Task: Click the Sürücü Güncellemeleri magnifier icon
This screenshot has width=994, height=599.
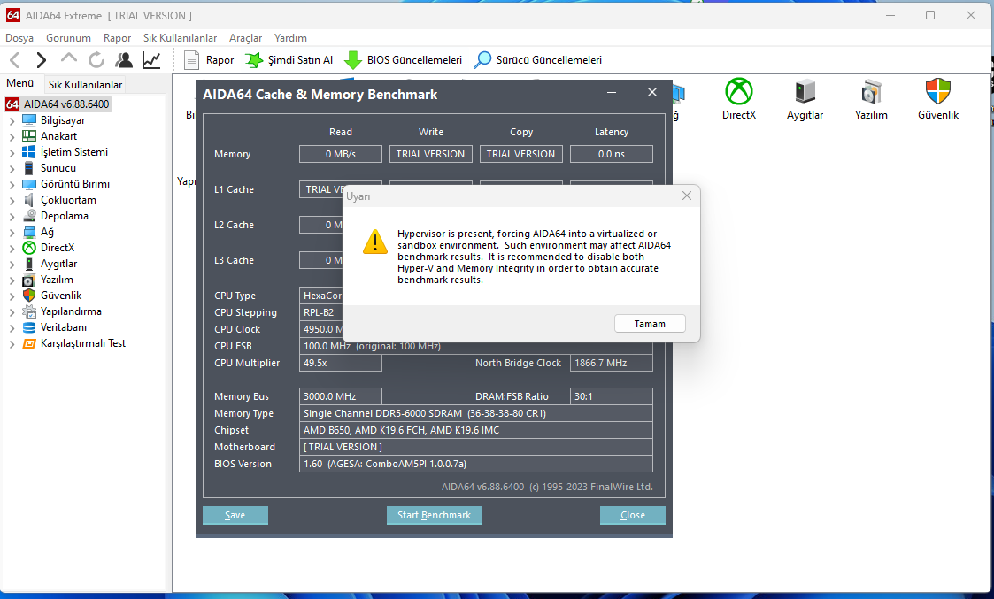Action: [482, 60]
